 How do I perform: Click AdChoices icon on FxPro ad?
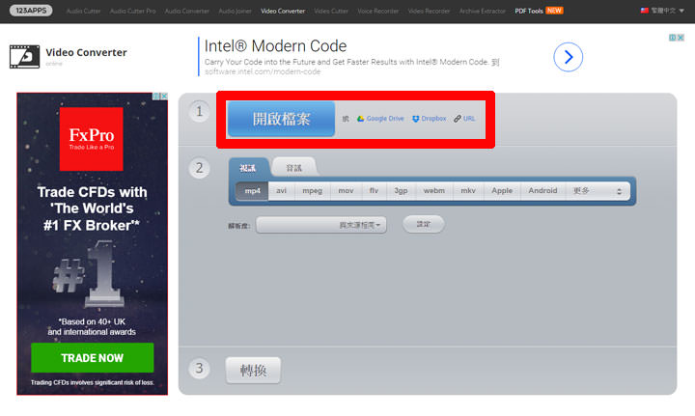click(x=156, y=97)
